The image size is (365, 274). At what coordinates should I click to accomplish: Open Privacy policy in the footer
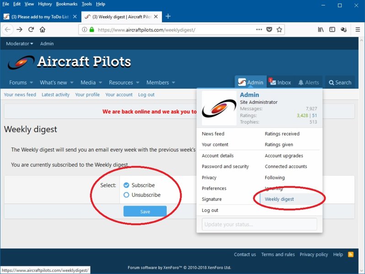[x=314, y=254]
